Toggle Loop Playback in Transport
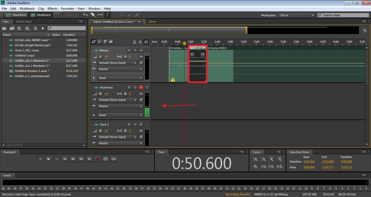 [x=106, y=159]
